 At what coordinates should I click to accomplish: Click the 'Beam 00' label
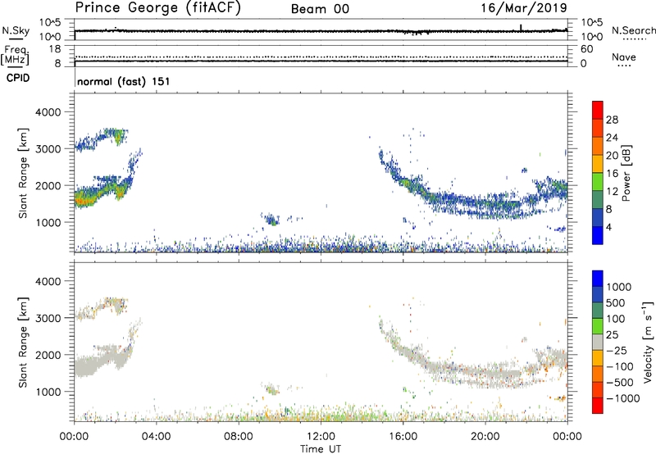click(x=320, y=9)
